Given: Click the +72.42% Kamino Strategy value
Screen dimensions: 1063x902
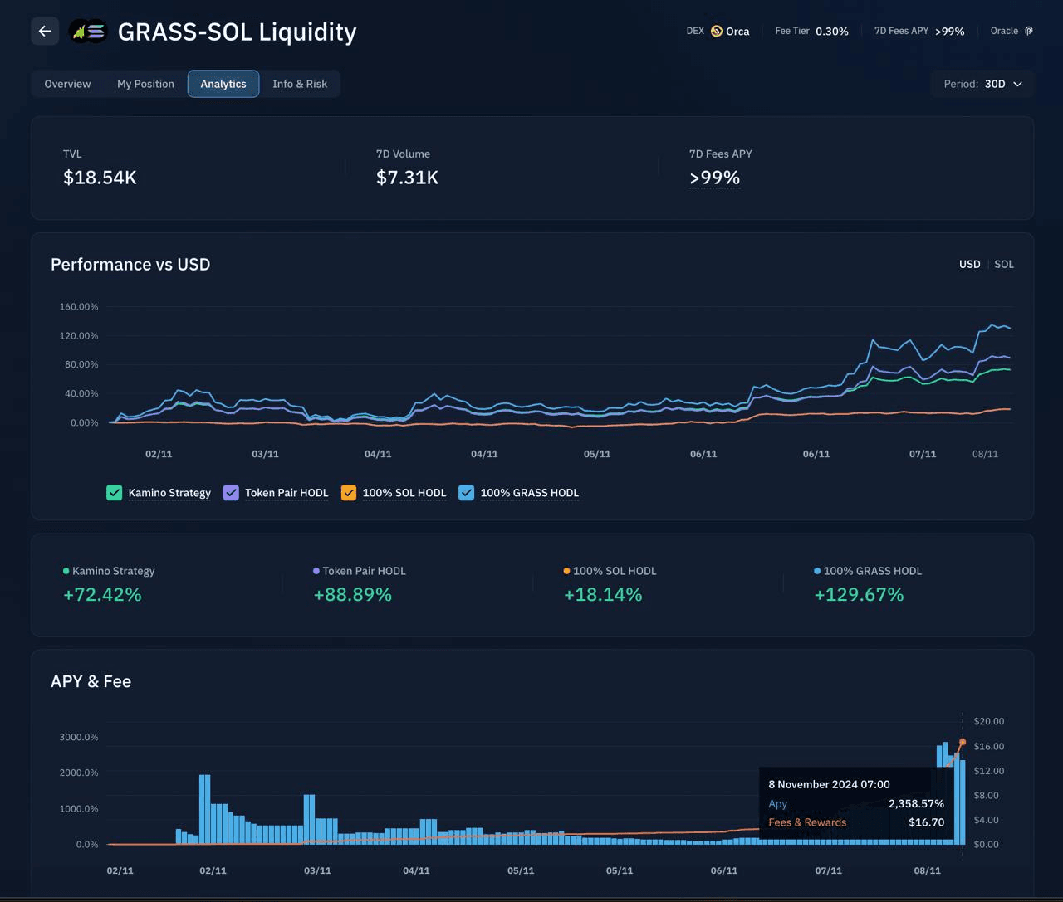Looking at the screenshot, I should click(x=102, y=595).
